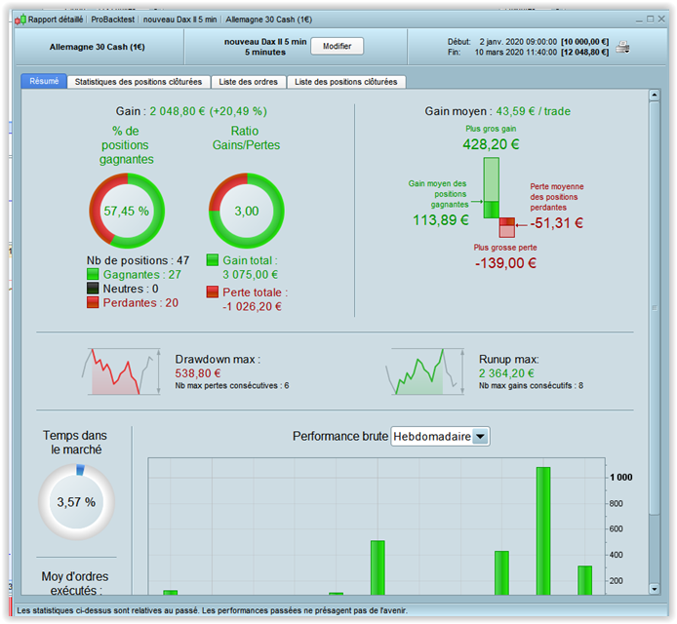Viewport: 677px width, 624px height.
Task: Click the ProBacktest candlestick icon in title bar
Action: [20, 19]
